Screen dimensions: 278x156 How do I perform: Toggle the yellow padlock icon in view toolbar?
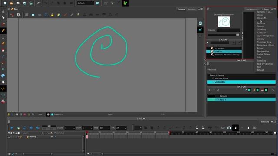(52, 15)
